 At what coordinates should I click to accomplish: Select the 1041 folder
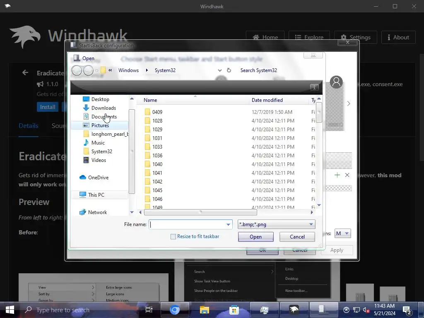(157, 173)
